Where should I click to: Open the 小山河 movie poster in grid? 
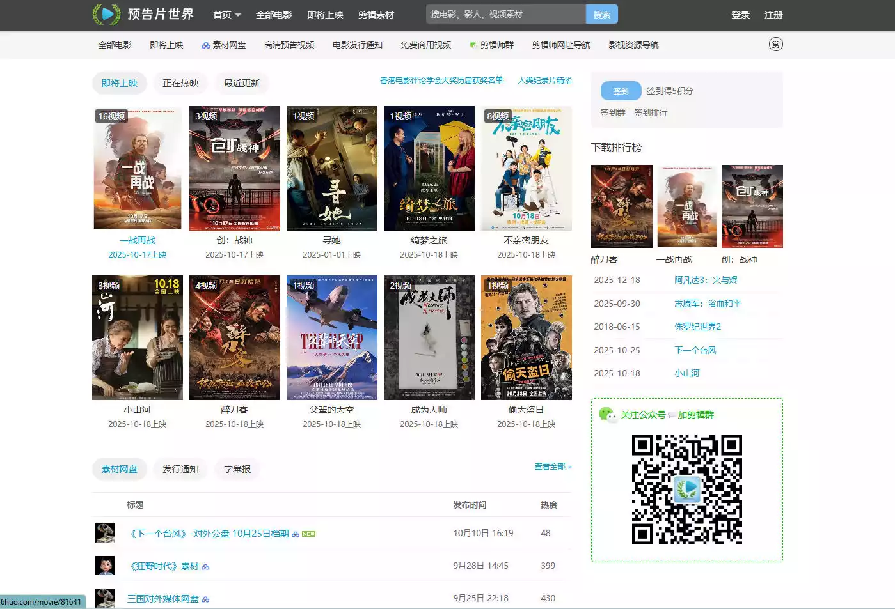[x=138, y=337]
